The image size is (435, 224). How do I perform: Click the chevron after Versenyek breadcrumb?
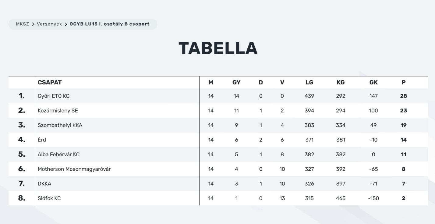(x=66, y=24)
